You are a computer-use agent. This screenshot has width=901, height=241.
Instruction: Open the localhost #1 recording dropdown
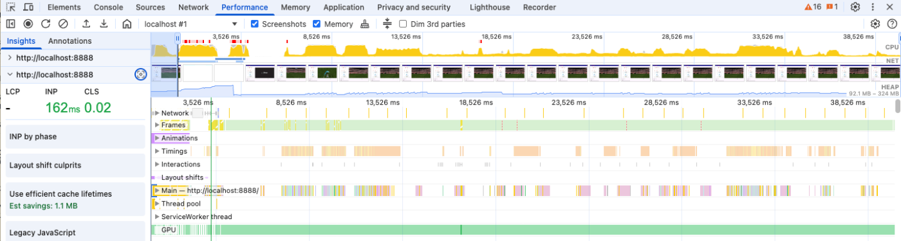(x=190, y=24)
